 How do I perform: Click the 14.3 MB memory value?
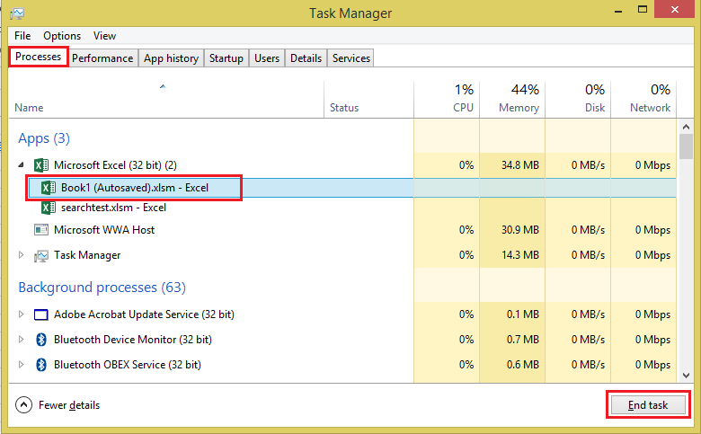click(x=520, y=255)
